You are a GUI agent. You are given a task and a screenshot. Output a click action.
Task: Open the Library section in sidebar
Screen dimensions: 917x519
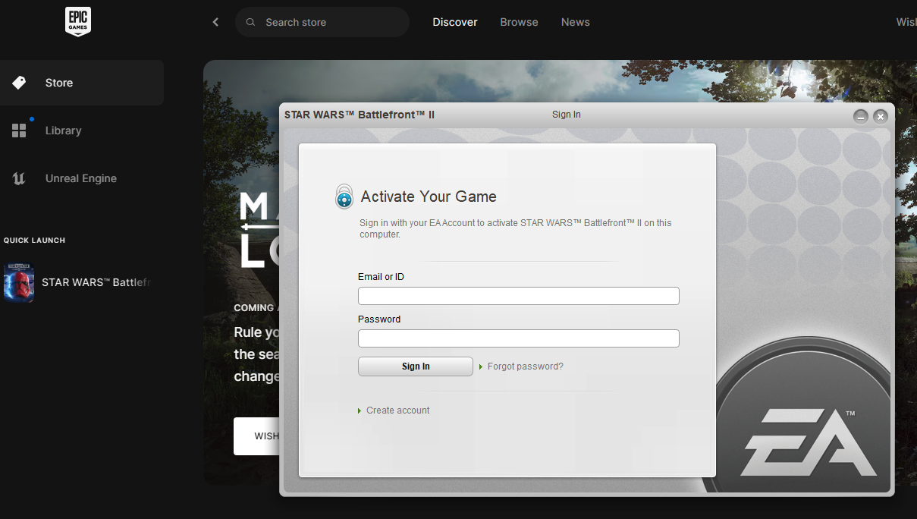click(x=82, y=131)
